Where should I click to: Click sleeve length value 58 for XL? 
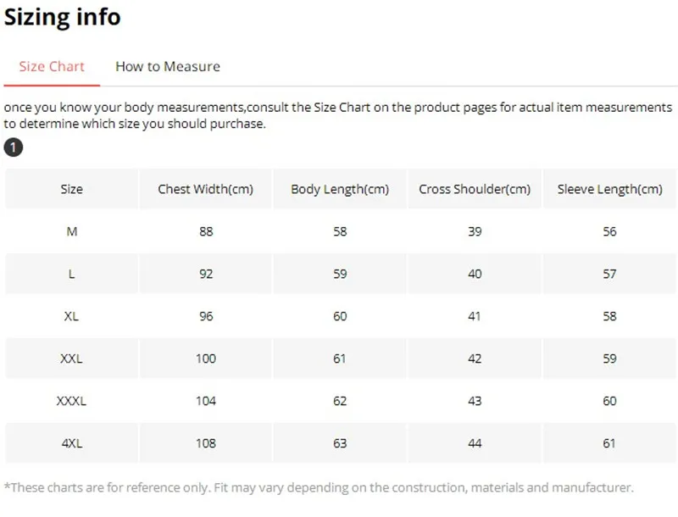click(609, 316)
